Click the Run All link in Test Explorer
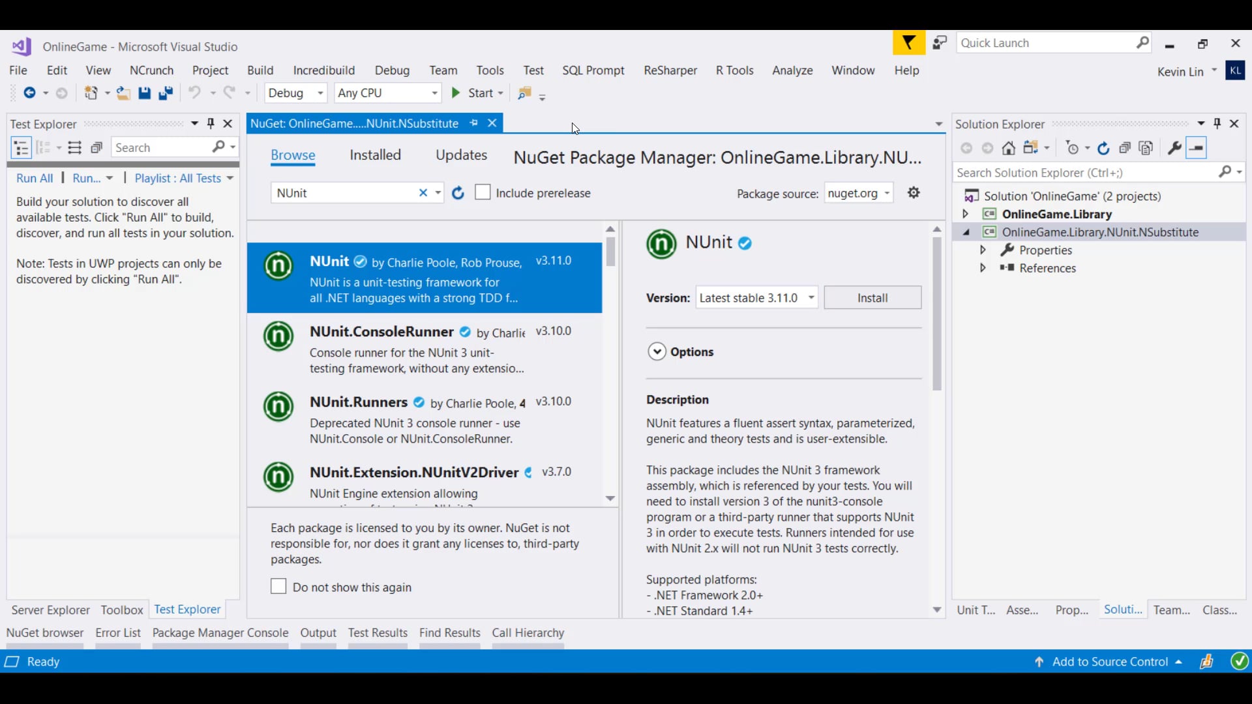The height and width of the screenshot is (704, 1252). [x=35, y=179]
